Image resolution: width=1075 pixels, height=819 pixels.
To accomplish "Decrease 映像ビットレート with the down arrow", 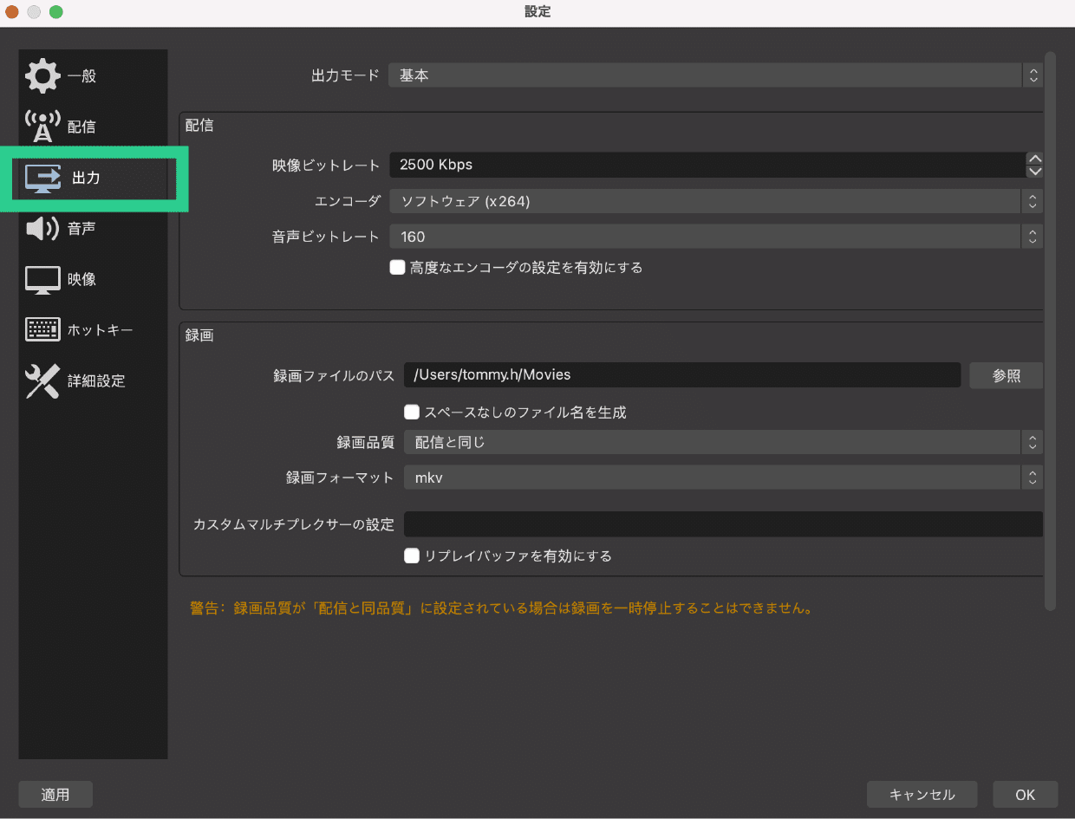I will click(x=1034, y=171).
